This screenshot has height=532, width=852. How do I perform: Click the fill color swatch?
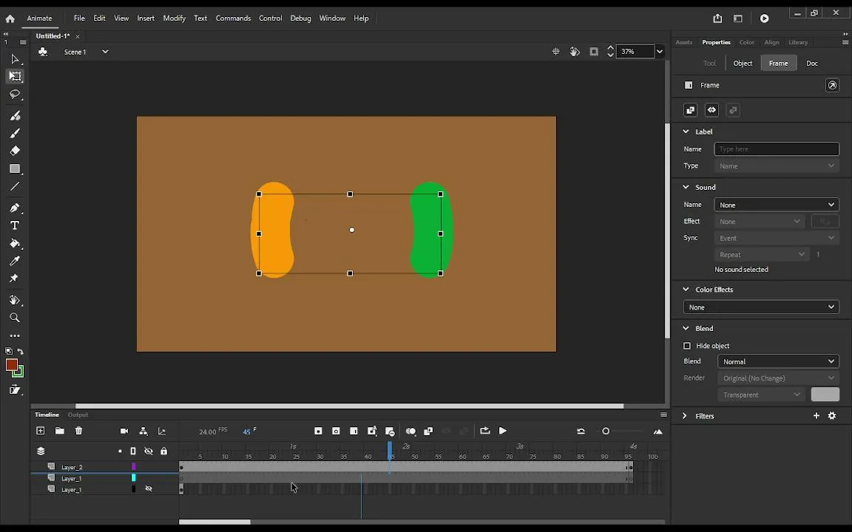tap(11, 365)
